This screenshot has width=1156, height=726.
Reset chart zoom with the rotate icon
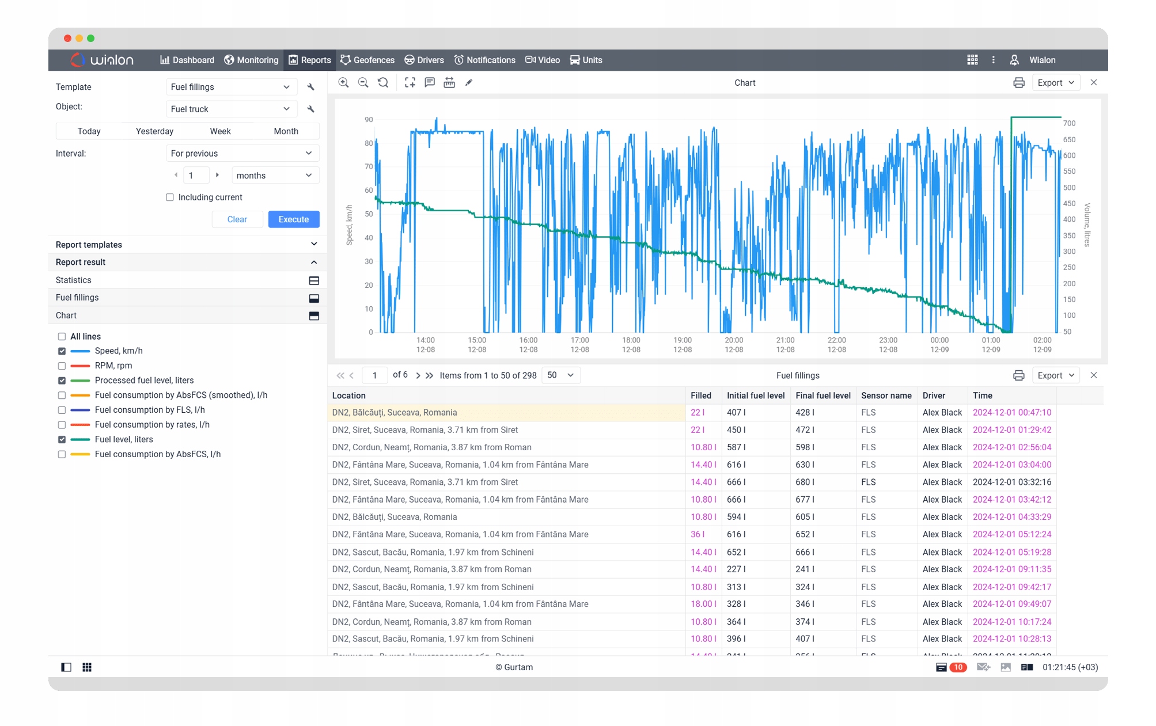click(383, 83)
